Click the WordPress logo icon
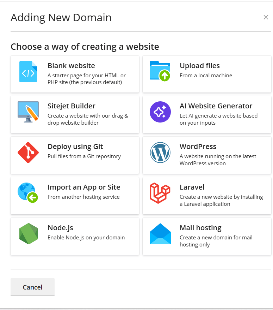 pyautogui.click(x=160, y=153)
